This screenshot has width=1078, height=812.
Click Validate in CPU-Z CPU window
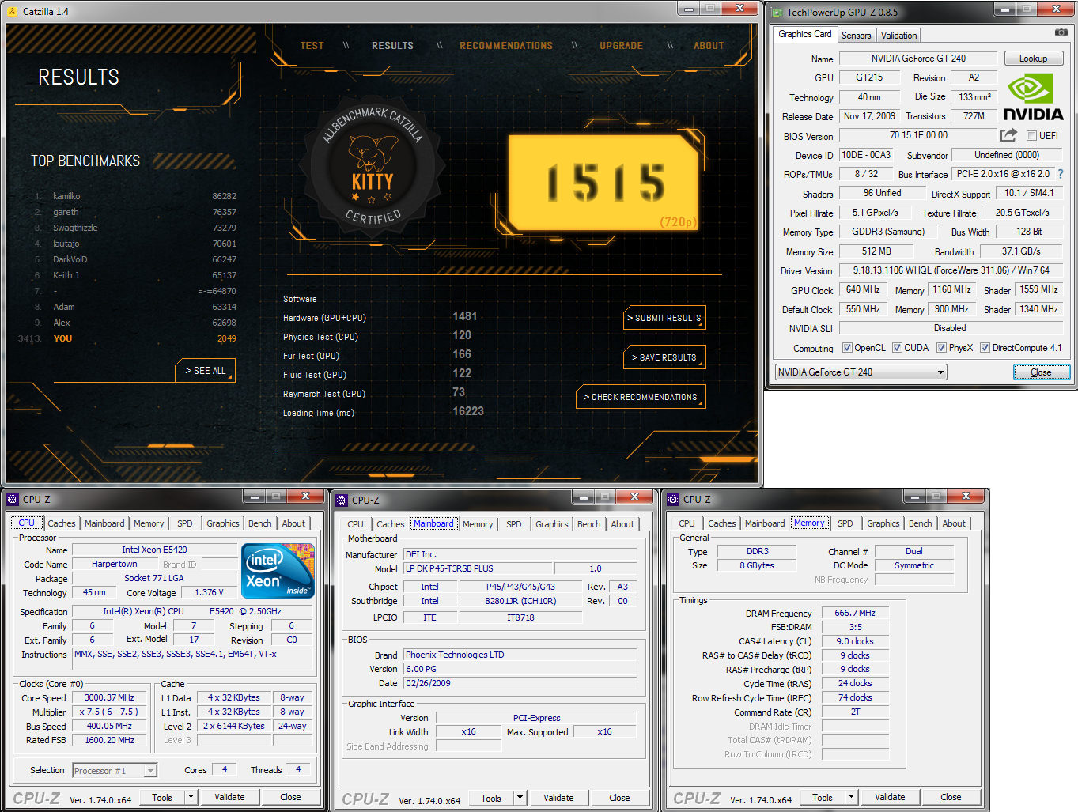coord(229,797)
